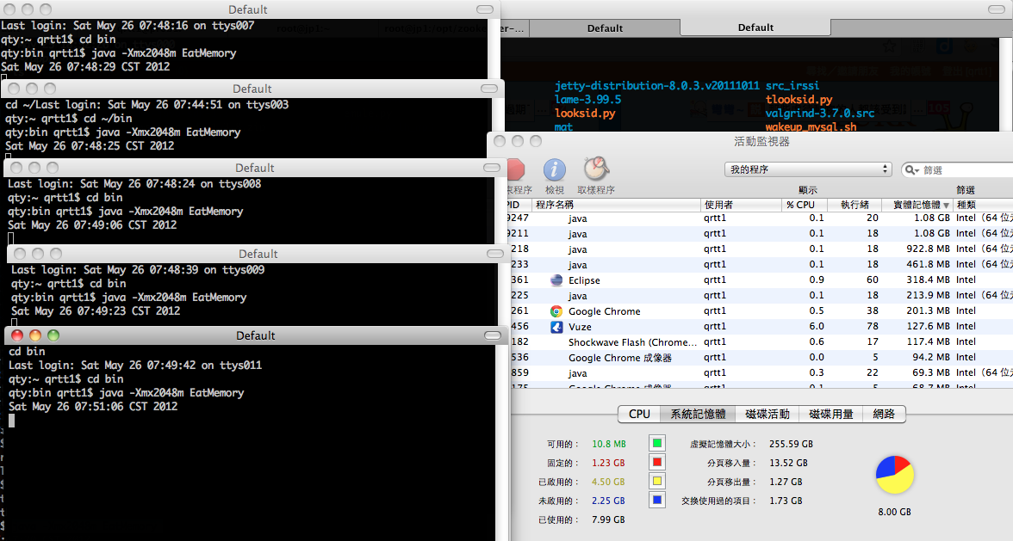Click the 8.00 GB label under pie chart
The height and width of the screenshot is (541, 1013).
pos(895,512)
